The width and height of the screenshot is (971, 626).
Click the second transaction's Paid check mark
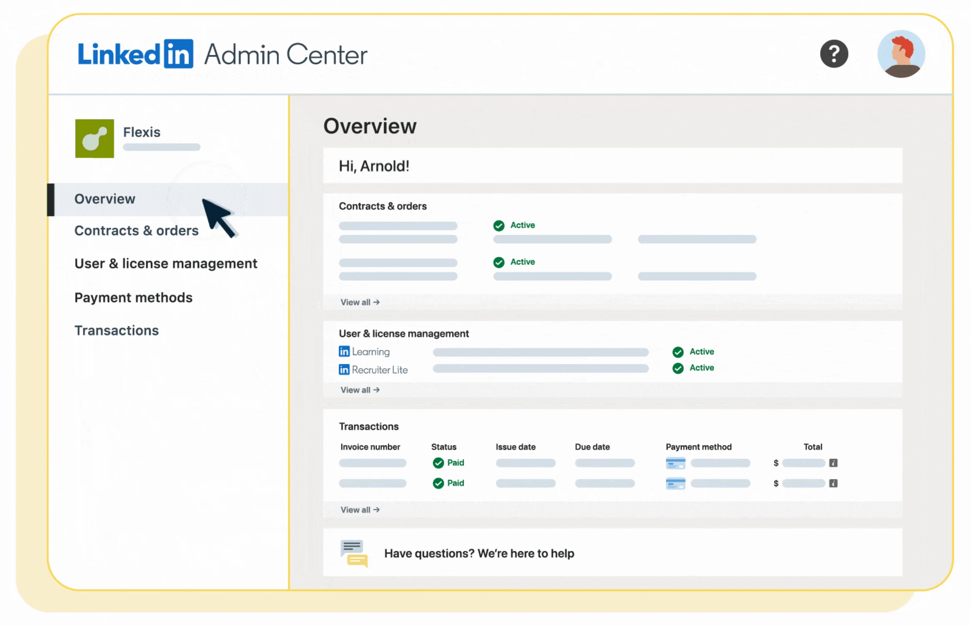pos(438,483)
